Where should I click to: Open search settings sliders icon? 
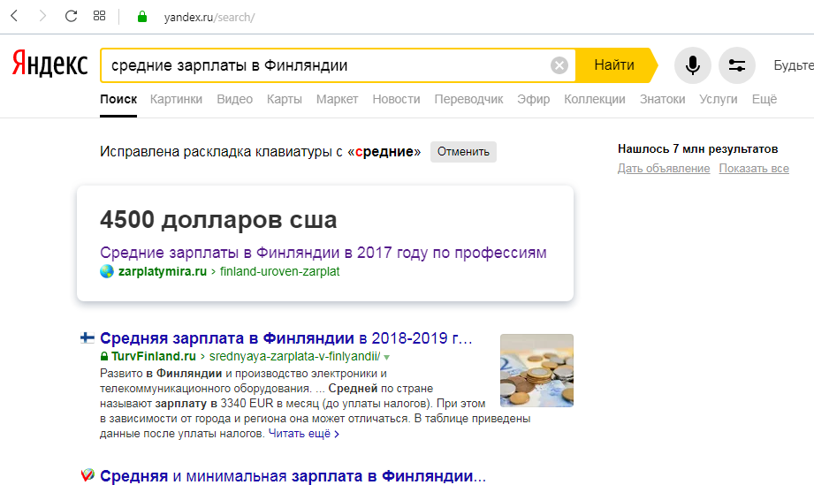tap(736, 65)
